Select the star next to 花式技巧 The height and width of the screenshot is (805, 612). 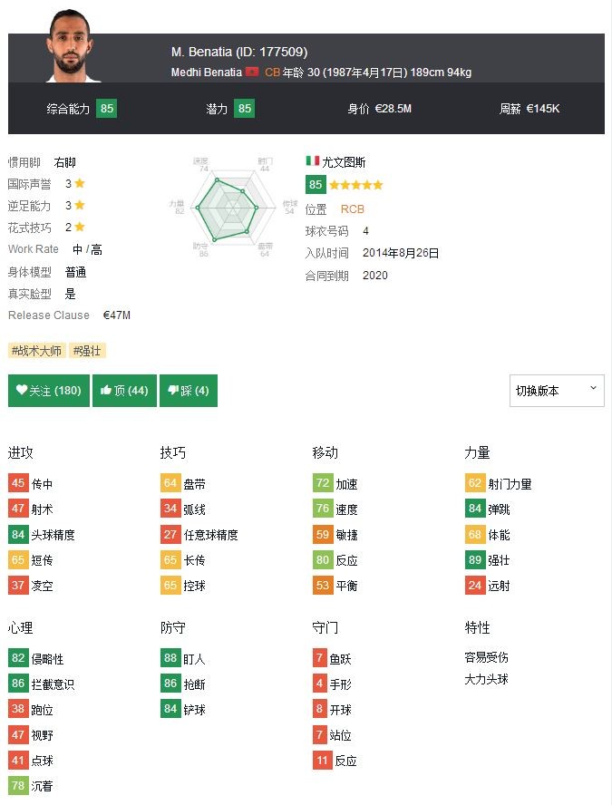pyautogui.click(x=80, y=228)
